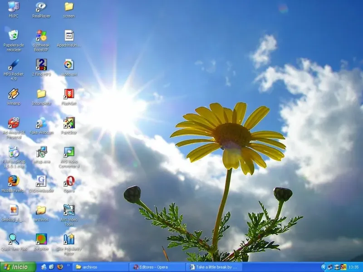The image size is (363, 272).
Task: Switch to Editores - Opera taskbar button
Action: tap(157, 267)
